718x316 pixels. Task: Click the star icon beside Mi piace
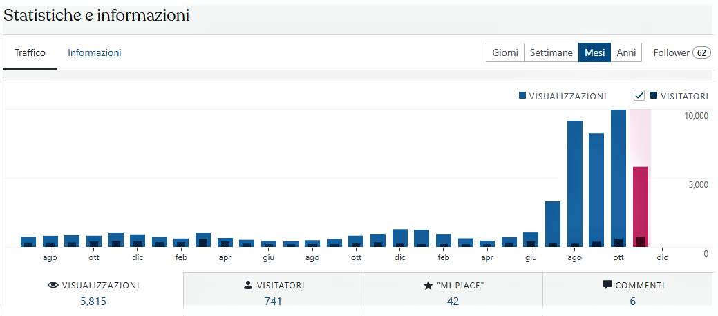coord(428,285)
